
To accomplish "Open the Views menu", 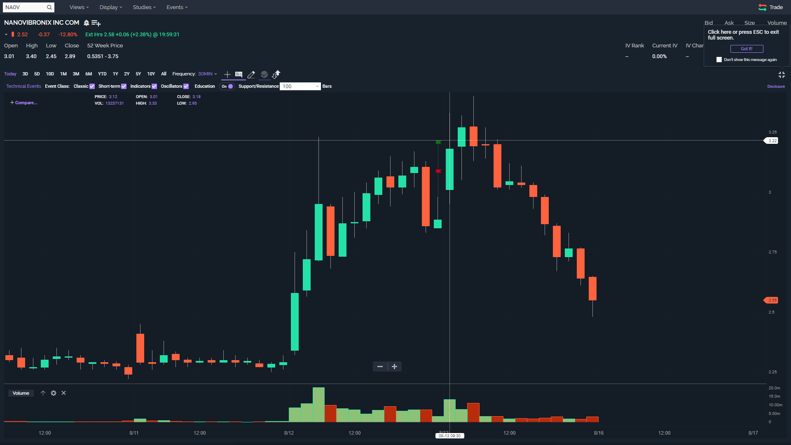I will (x=79, y=7).
